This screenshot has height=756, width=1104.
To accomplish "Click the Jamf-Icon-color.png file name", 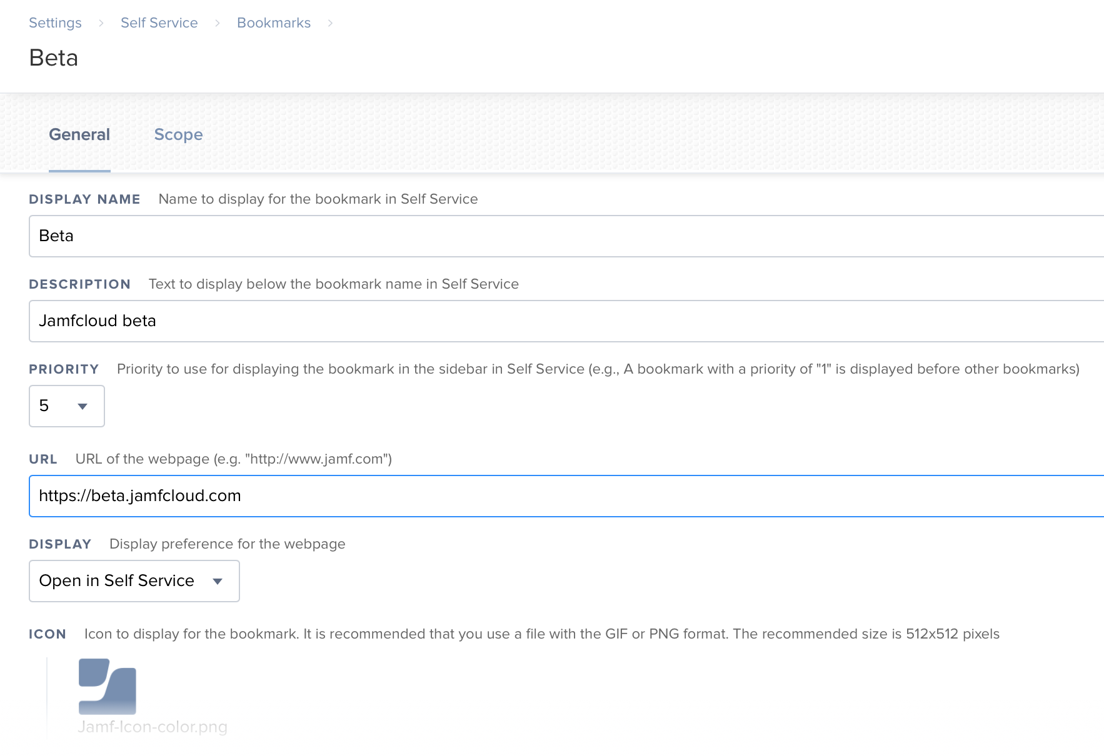I will click(153, 727).
